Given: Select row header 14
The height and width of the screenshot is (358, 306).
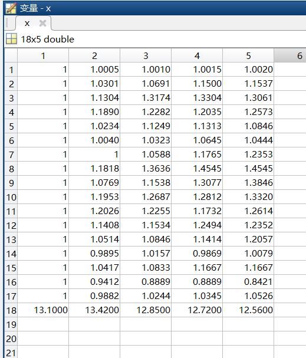Looking at the screenshot, I should coord(11,254).
